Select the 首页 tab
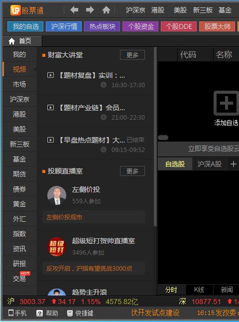The height and width of the screenshot is (322, 239). pyautogui.click(x=22, y=41)
